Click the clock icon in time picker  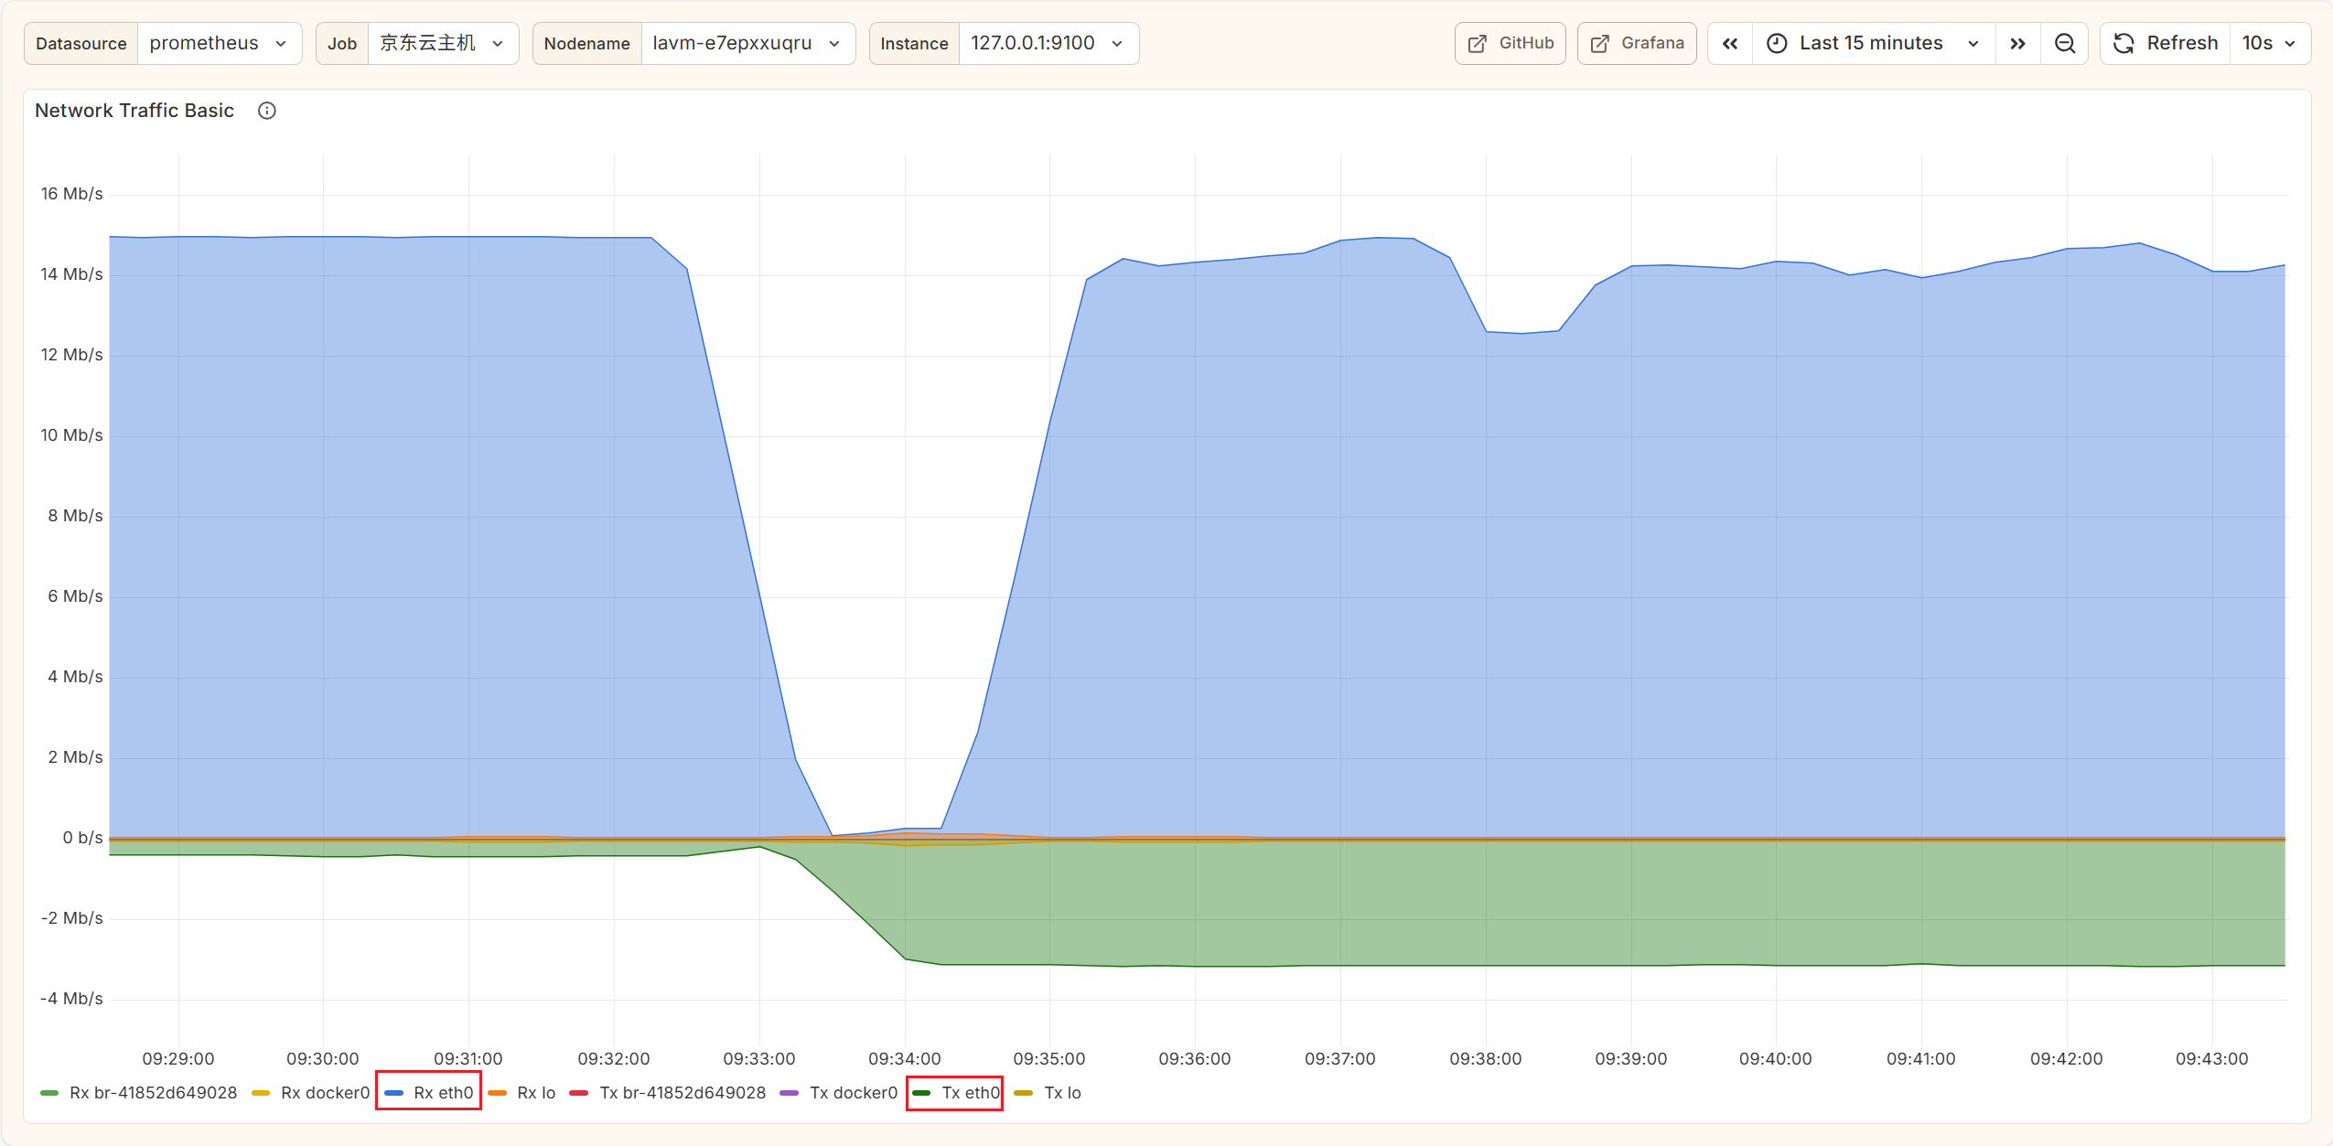pos(1776,44)
